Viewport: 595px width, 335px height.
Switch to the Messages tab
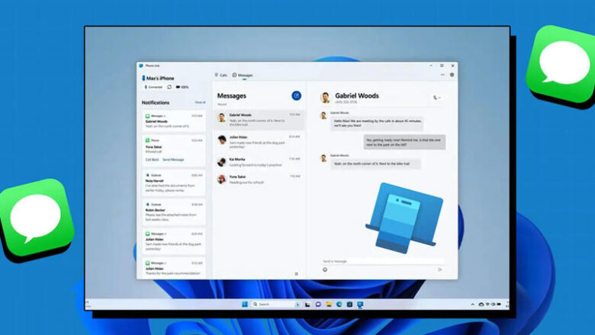243,75
